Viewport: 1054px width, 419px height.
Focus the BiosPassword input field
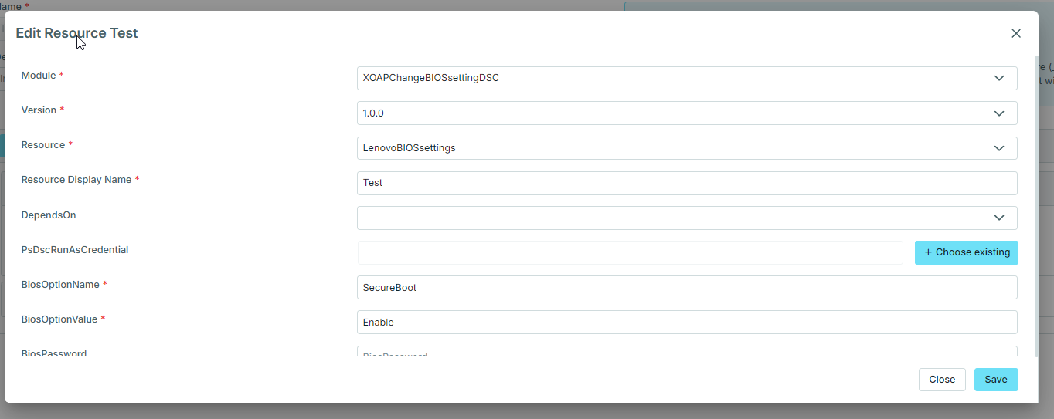686,351
